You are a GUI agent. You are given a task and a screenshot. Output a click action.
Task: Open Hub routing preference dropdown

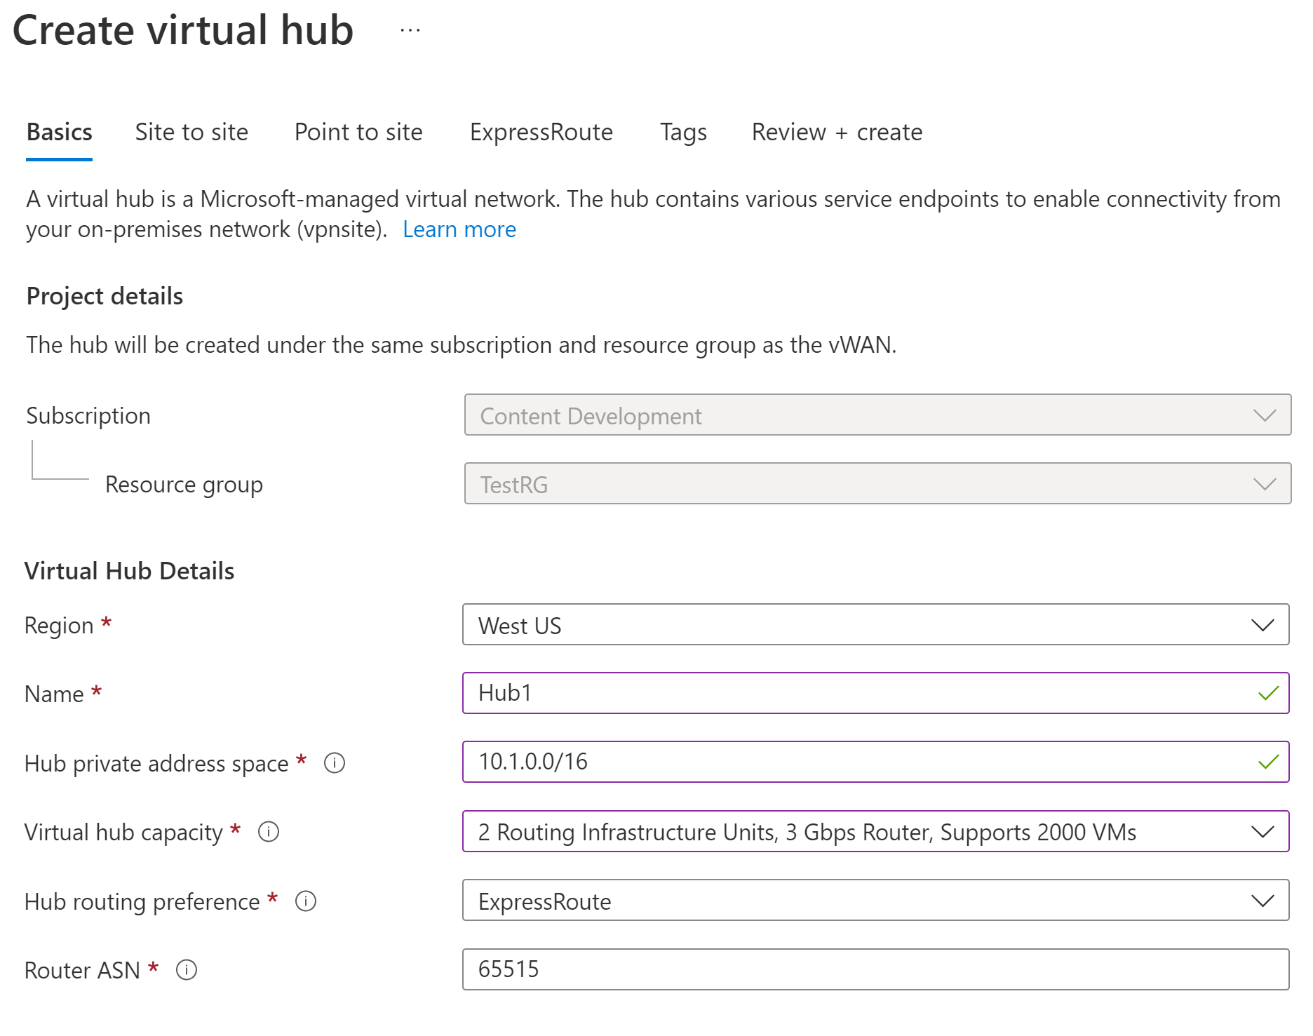(875, 900)
